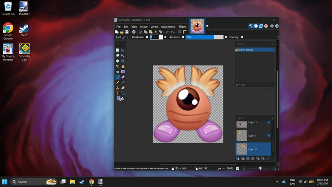Click the Save icon in toolbar
Image resolution: width=332 pixels, height=187 pixels.
tap(127, 32)
